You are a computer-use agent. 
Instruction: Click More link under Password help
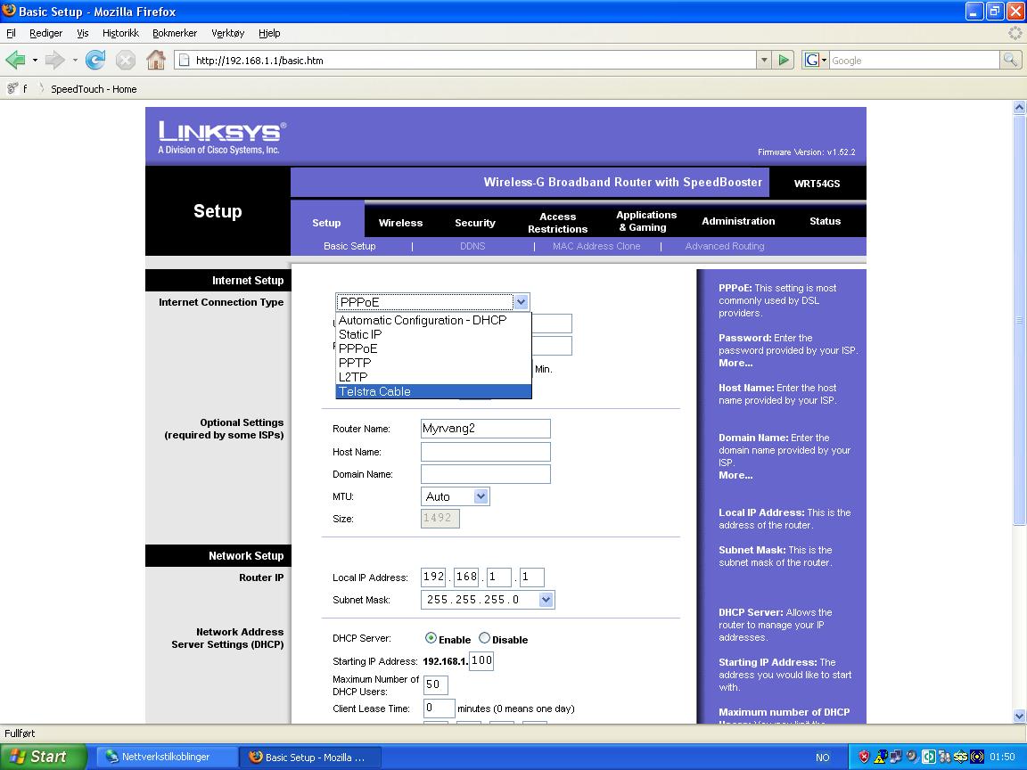point(735,363)
